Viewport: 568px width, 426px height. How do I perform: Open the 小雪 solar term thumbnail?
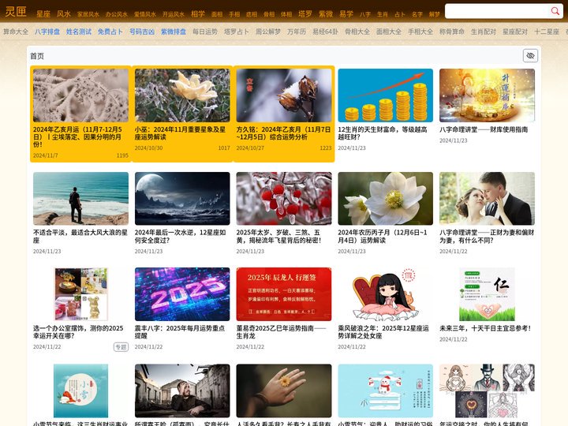[80, 390]
